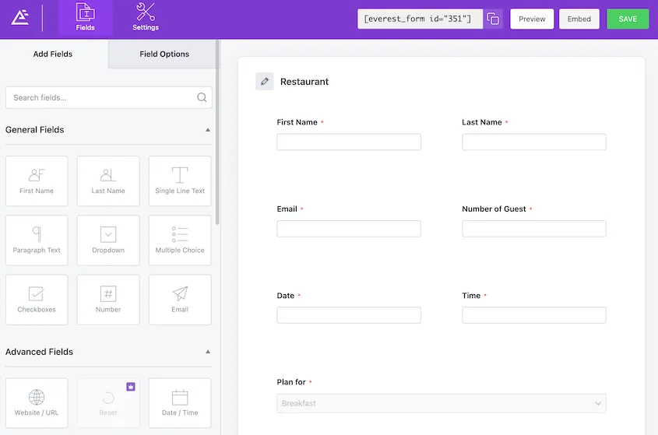Click the Last Name input box

click(x=533, y=142)
